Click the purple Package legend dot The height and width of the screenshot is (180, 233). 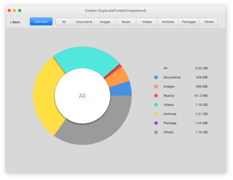[156, 123]
